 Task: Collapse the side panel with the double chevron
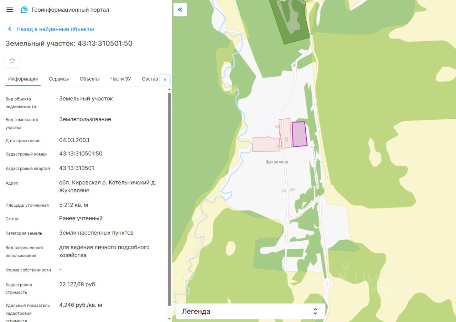[x=180, y=10]
